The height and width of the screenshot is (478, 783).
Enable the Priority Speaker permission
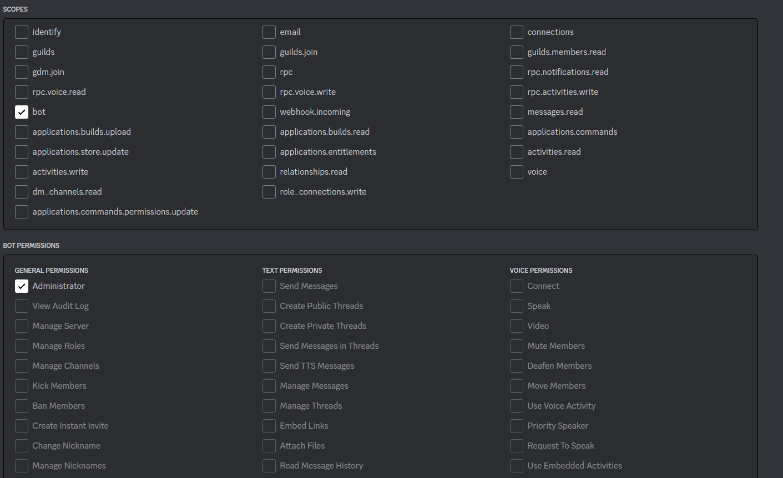tap(516, 425)
